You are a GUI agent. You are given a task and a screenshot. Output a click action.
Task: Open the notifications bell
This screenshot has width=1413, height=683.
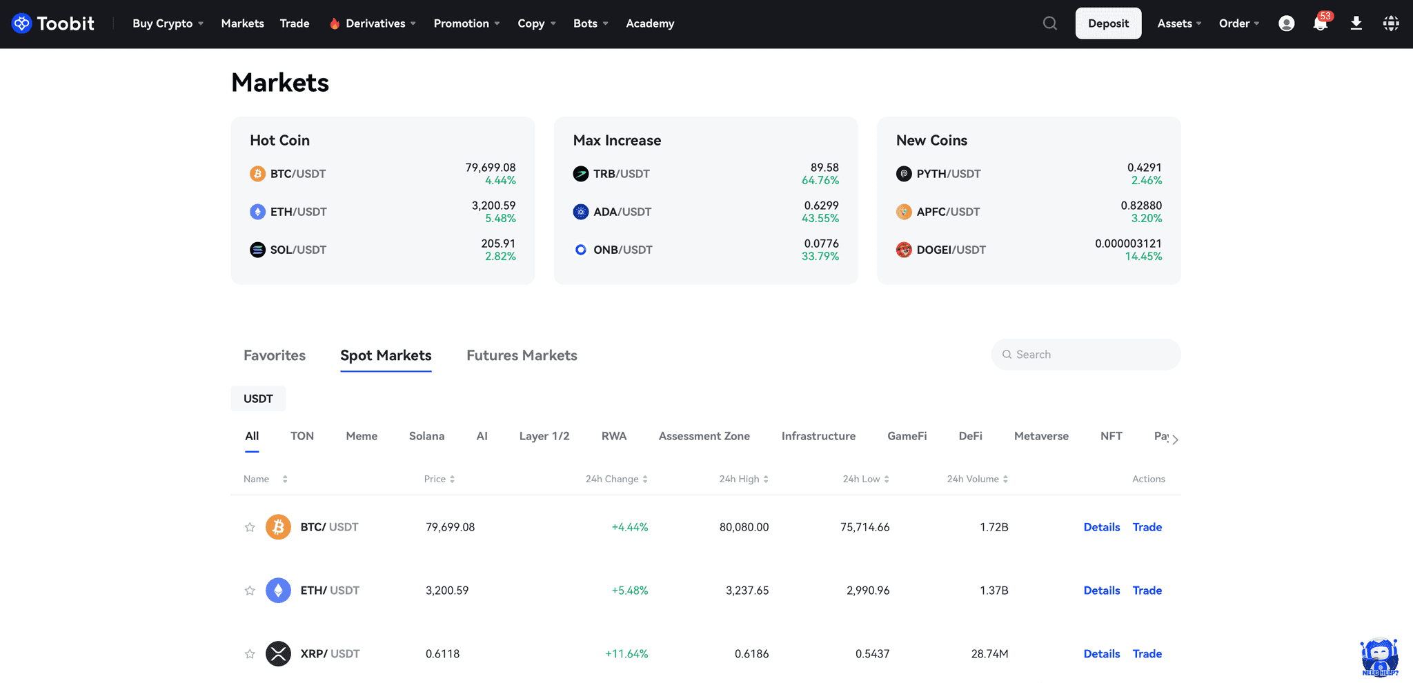[x=1320, y=23]
